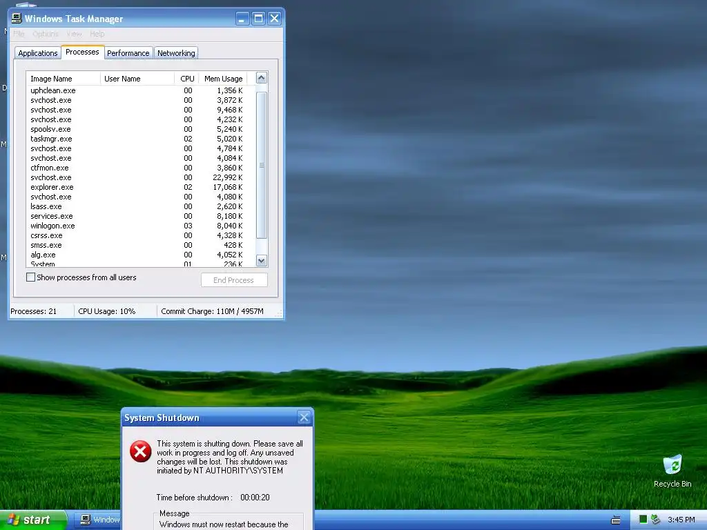Open the Recycle Bin desktop icon
Image resolution: width=707 pixels, height=530 pixels.
coord(672,471)
